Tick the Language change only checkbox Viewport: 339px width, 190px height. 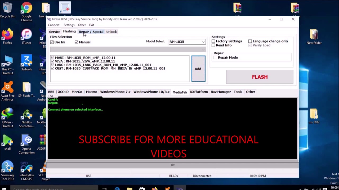coord(250,41)
